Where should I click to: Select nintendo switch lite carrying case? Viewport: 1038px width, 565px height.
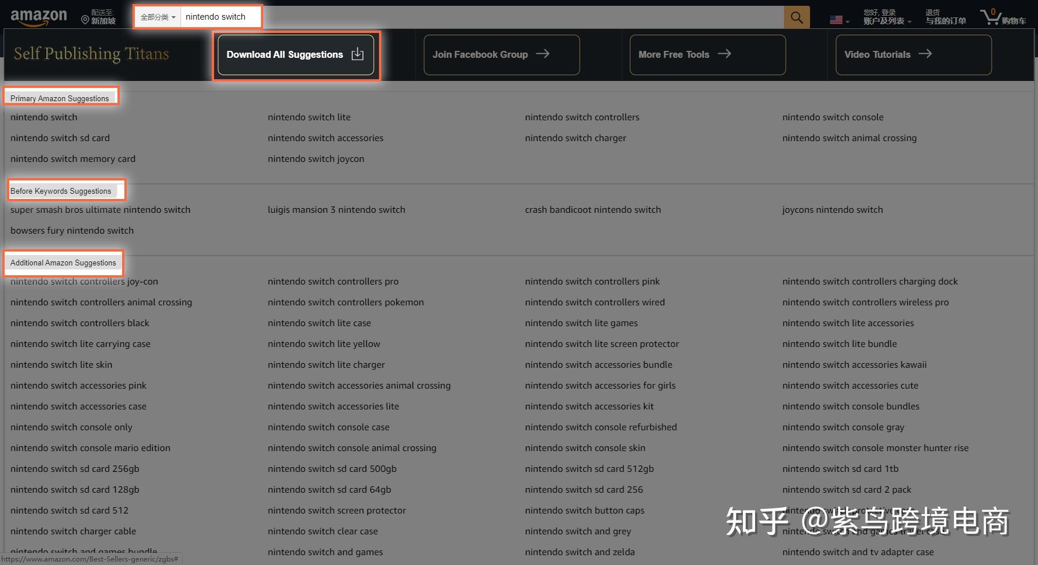(x=80, y=344)
